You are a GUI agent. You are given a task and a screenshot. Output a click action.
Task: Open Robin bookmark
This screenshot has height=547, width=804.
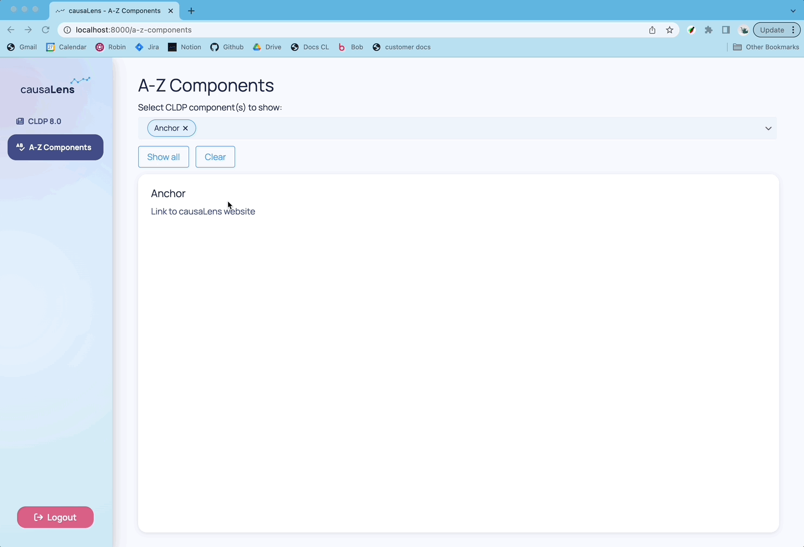click(111, 47)
